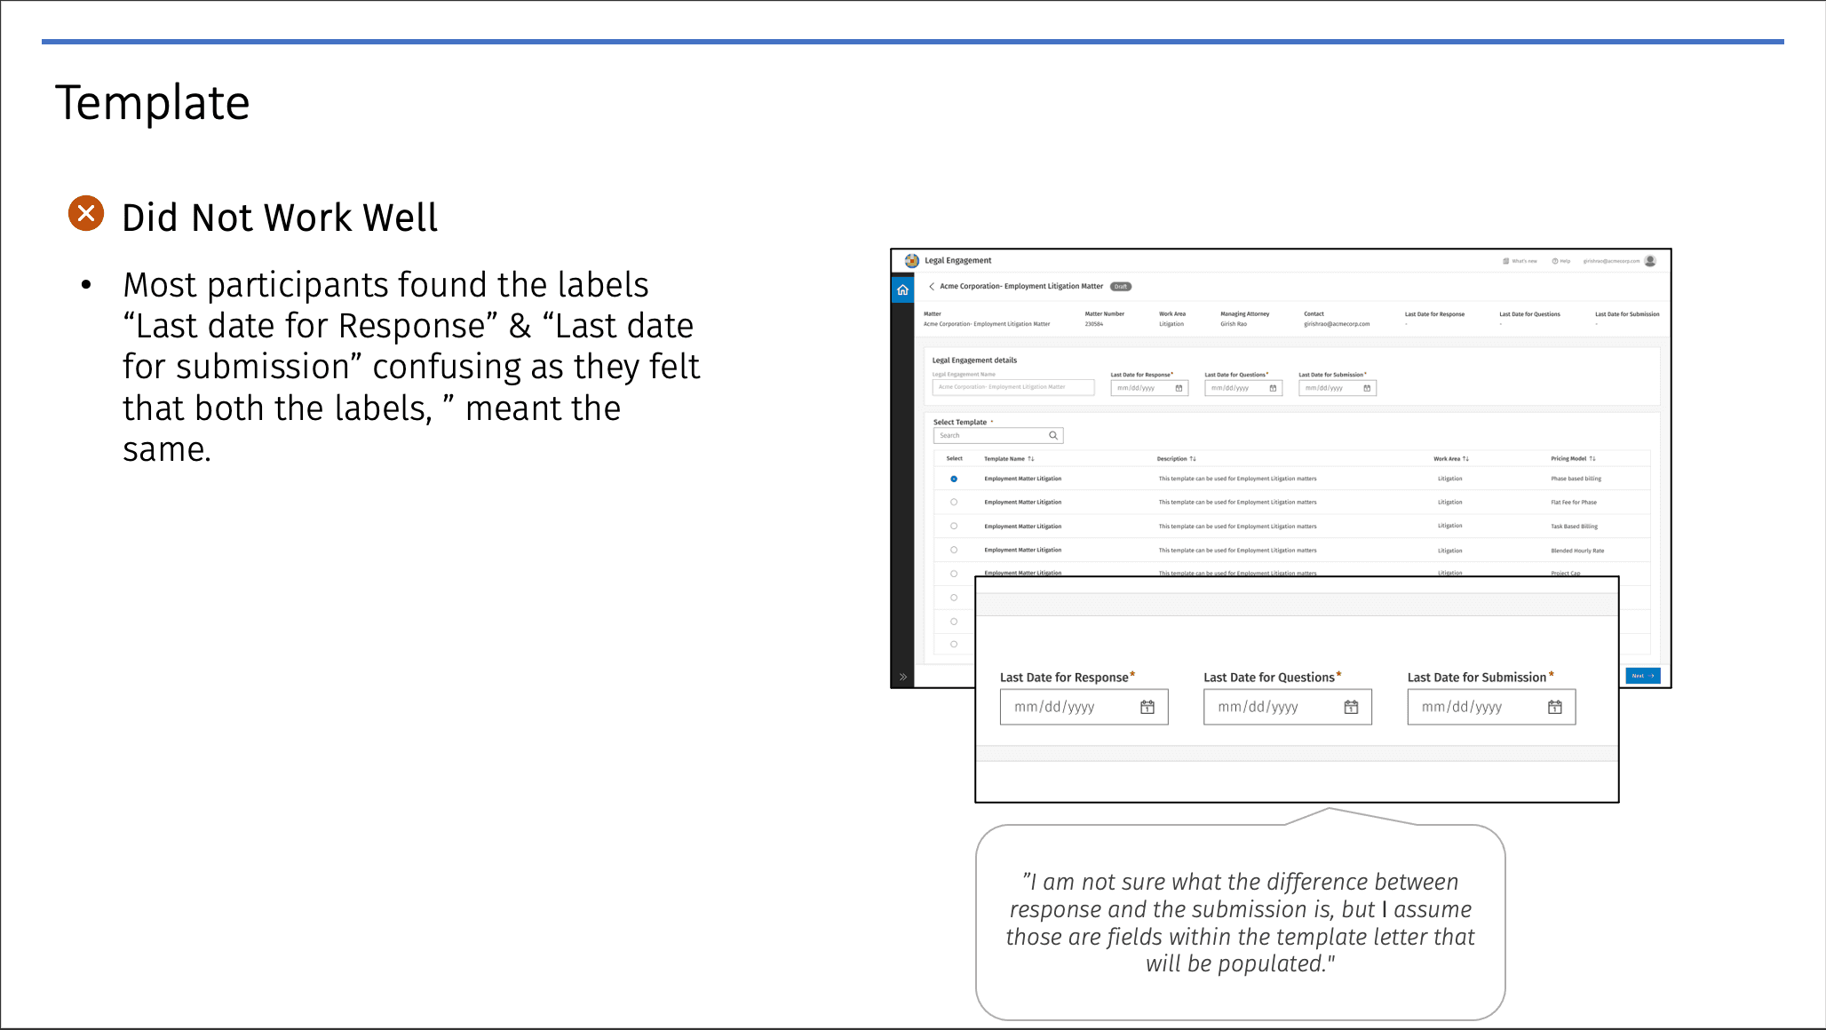This screenshot has height=1030, width=1826.
Task: Sort the table by Template Name column
Action: tap(1031, 459)
